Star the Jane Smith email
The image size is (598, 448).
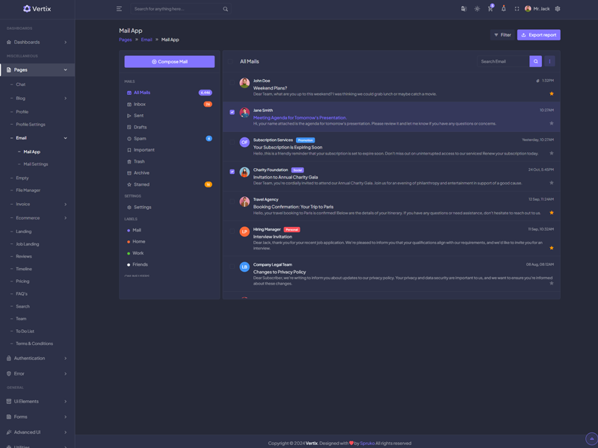coord(552,123)
